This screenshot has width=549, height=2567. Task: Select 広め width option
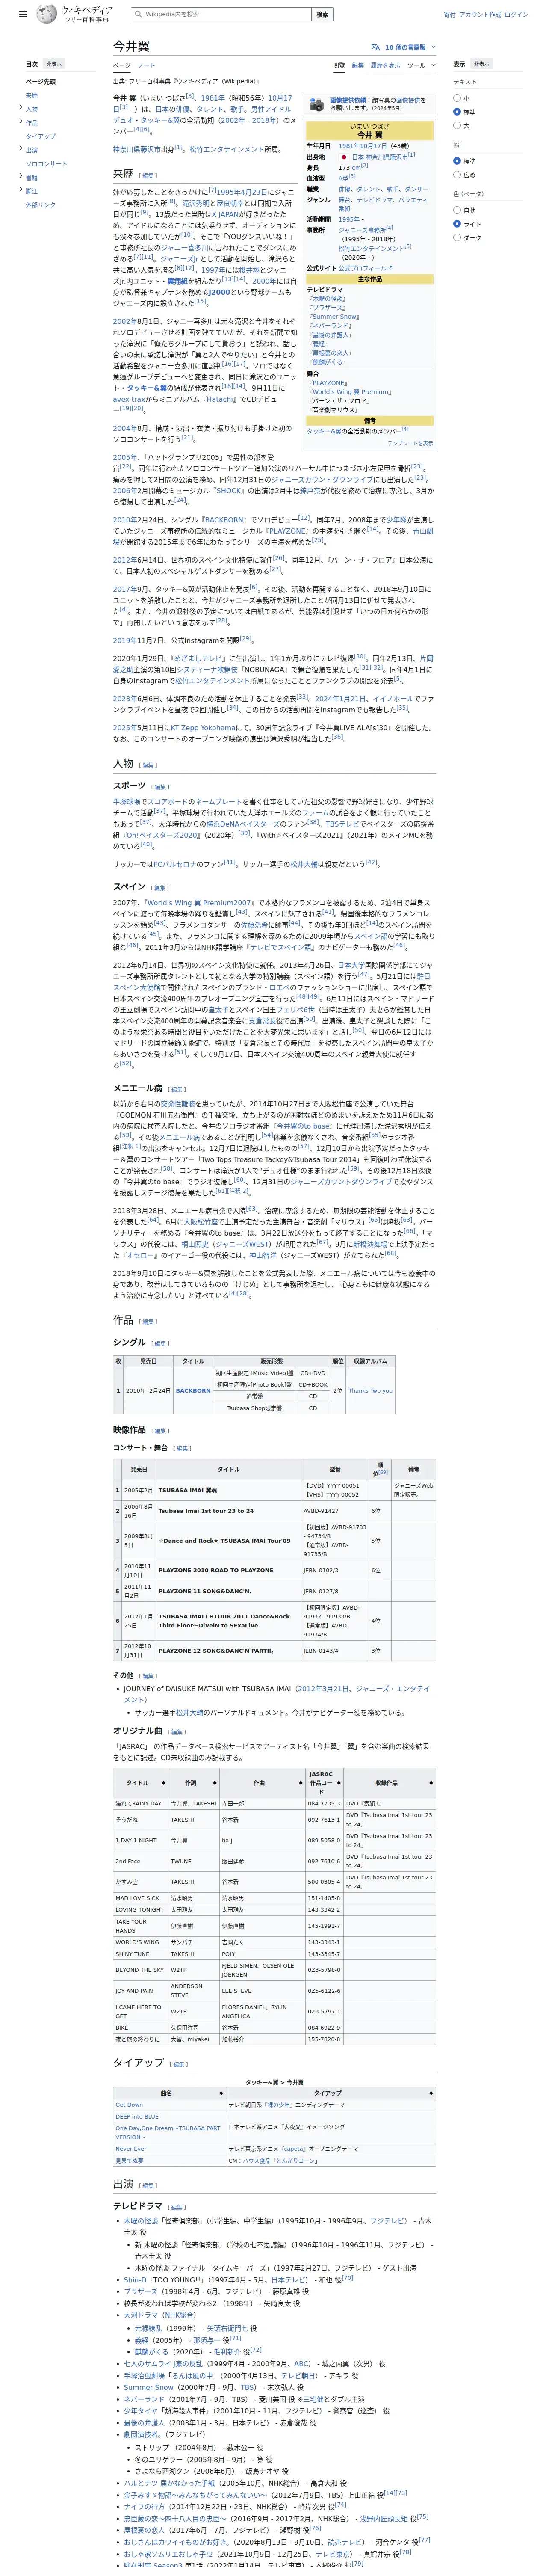[457, 175]
